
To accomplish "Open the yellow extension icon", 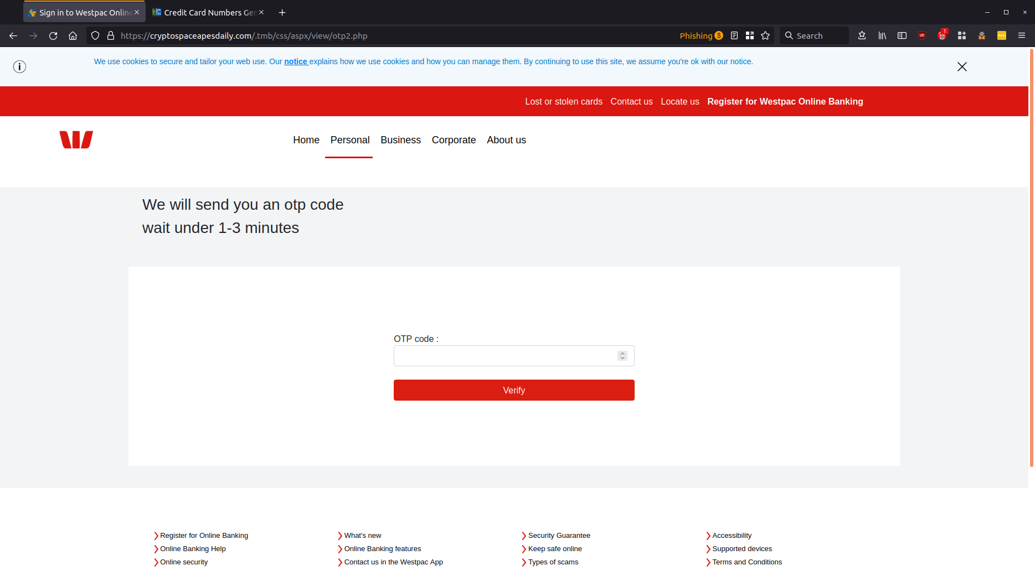I will (x=1002, y=36).
